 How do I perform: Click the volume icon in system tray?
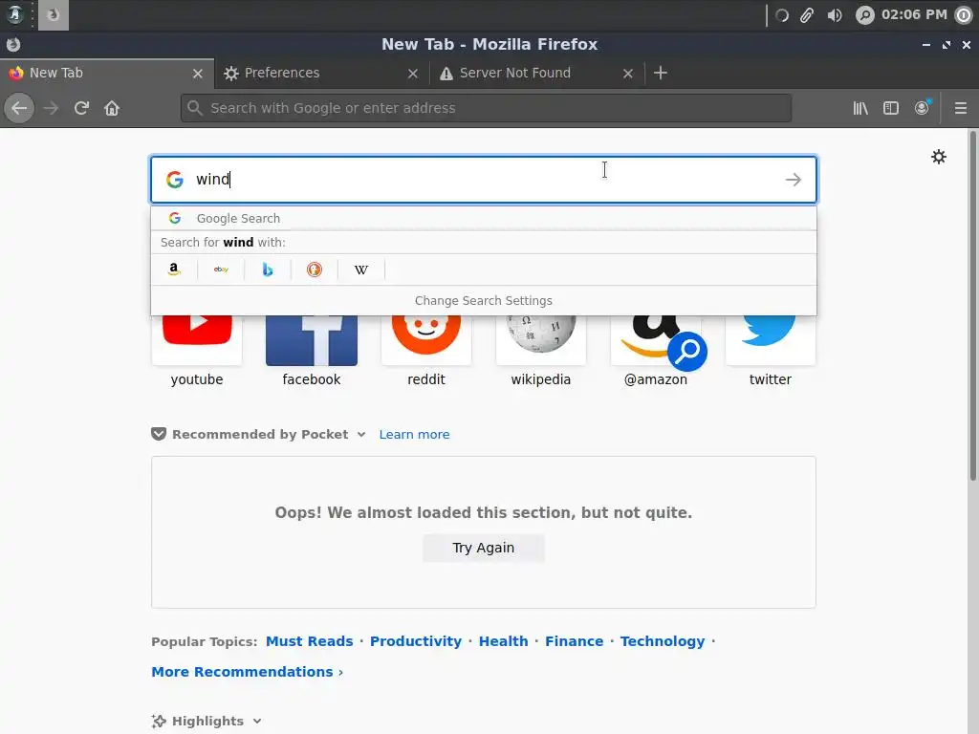click(834, 15)
